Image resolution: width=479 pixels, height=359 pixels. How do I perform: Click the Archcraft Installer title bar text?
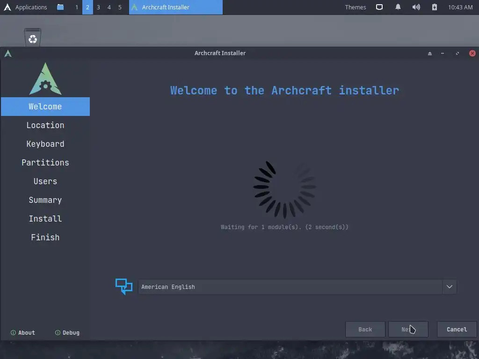click(x=220, y=53)
